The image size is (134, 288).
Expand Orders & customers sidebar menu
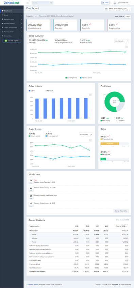(12, 28)
